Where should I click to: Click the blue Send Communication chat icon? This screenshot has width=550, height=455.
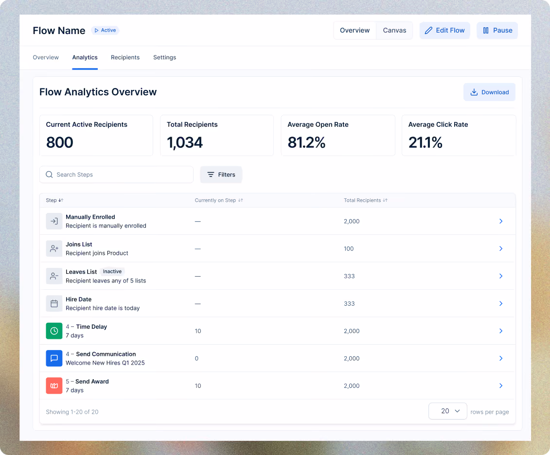click(54, 358)
